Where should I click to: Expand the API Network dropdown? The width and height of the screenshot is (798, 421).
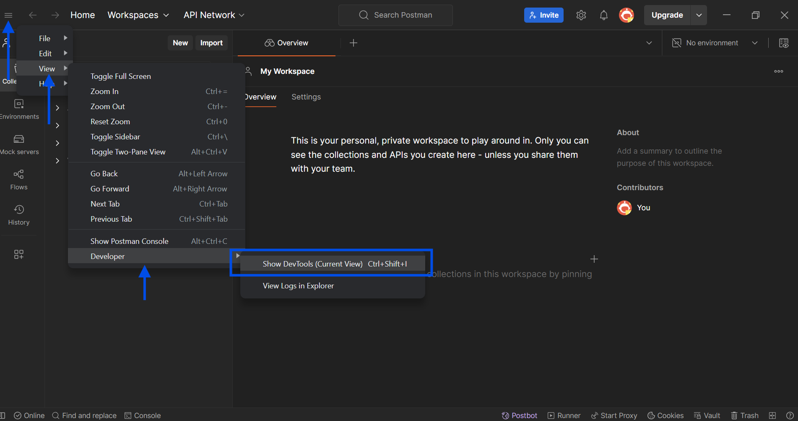(214, 15)
